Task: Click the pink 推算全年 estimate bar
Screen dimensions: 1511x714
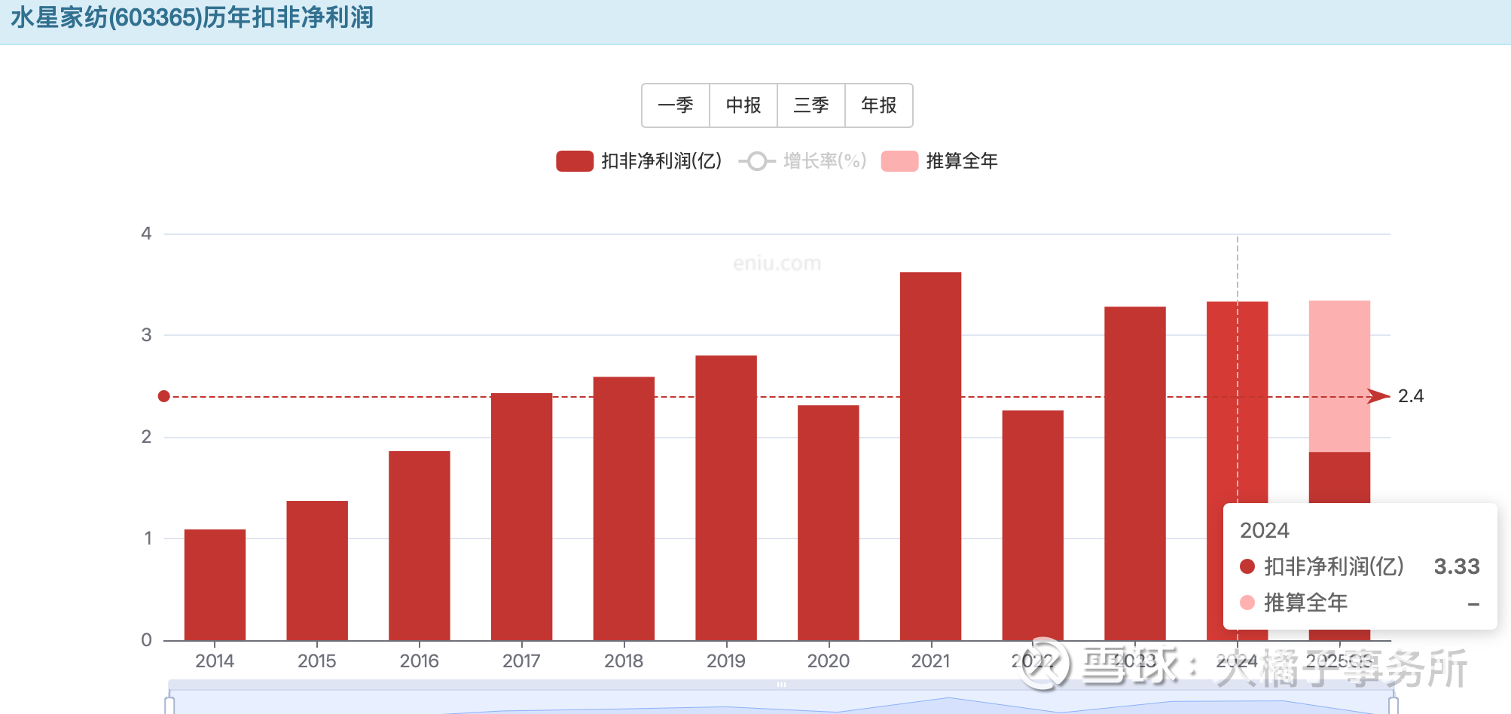Action: [1339, 376]
